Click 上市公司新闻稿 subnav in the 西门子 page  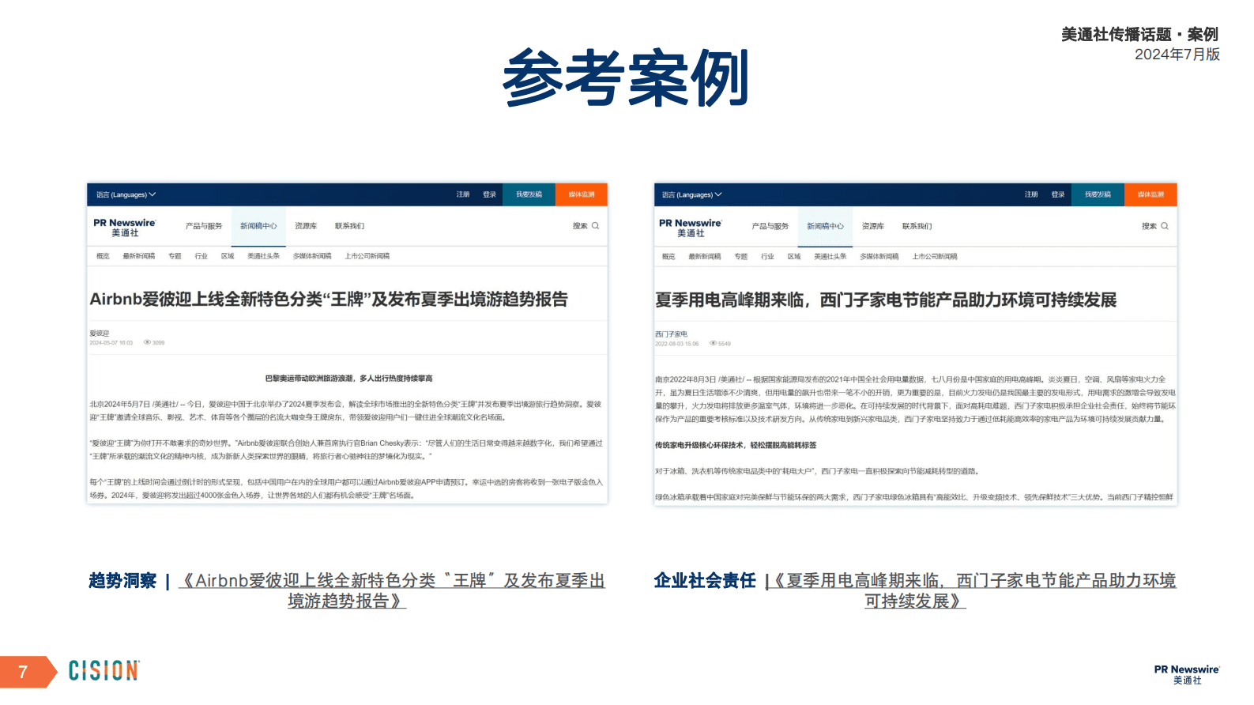[935, 257]
